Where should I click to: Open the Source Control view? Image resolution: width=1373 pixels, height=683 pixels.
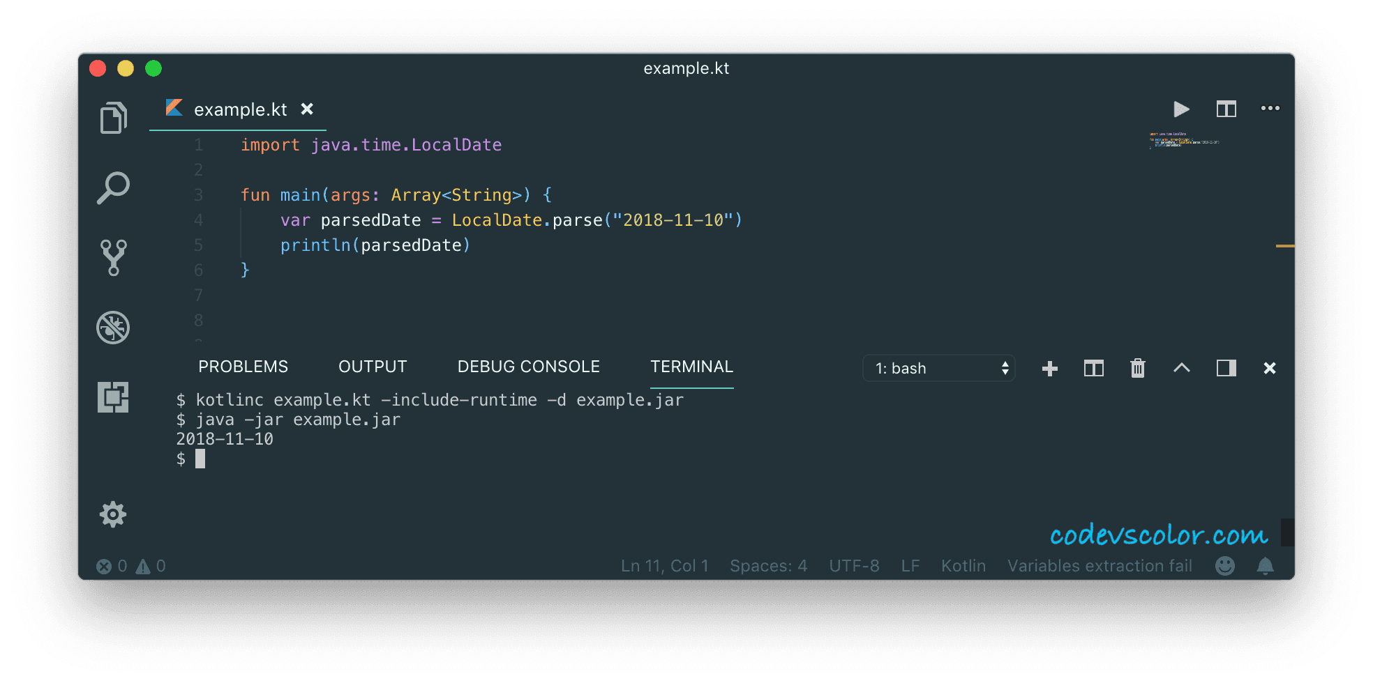click(113, 257)
